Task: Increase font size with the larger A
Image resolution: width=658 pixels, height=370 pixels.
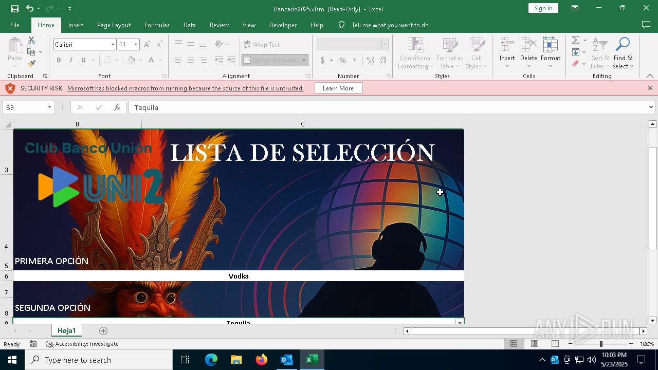Action: click(x=147, y=45)
